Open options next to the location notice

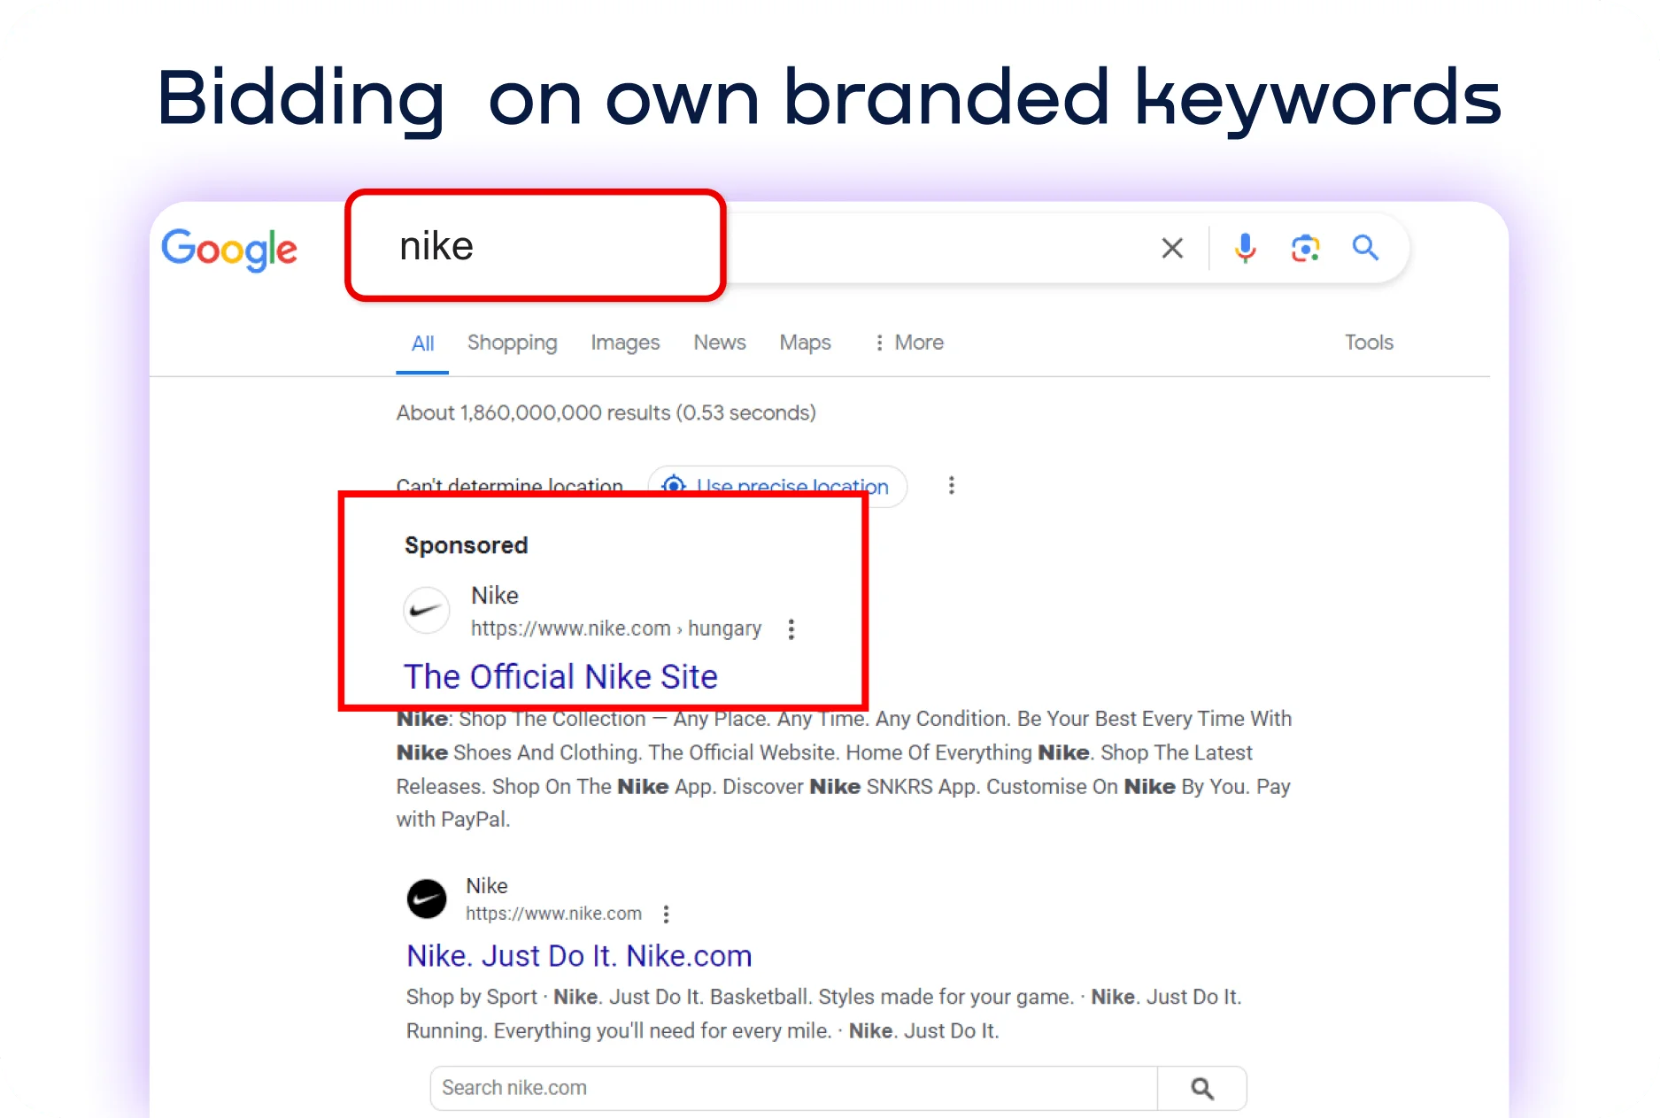pos(951,485)
